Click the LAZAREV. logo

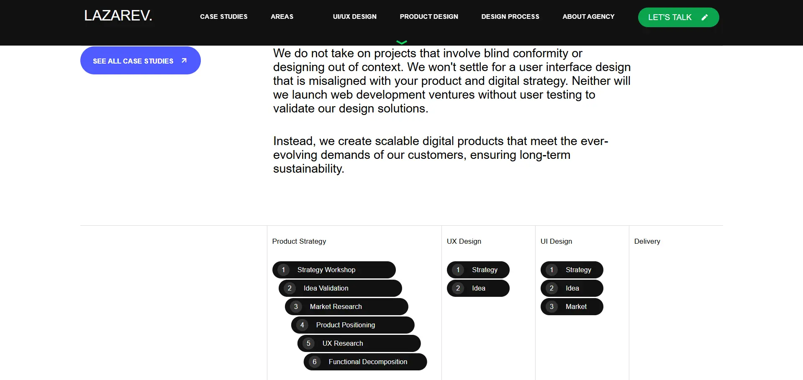click(x=118, y=15)
